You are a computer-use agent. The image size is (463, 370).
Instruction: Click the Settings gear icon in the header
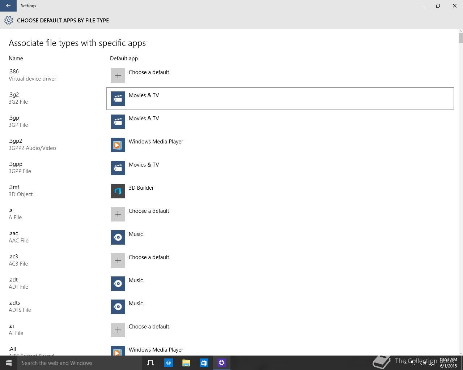[x=9, y=21]
